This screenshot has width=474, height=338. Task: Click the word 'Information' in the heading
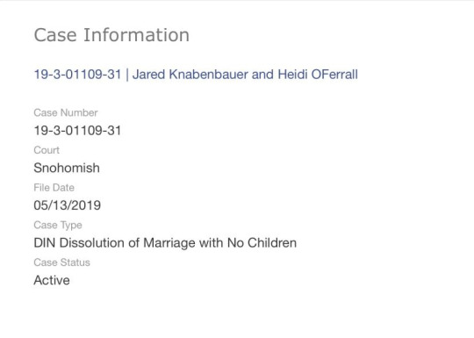[137, 35]
